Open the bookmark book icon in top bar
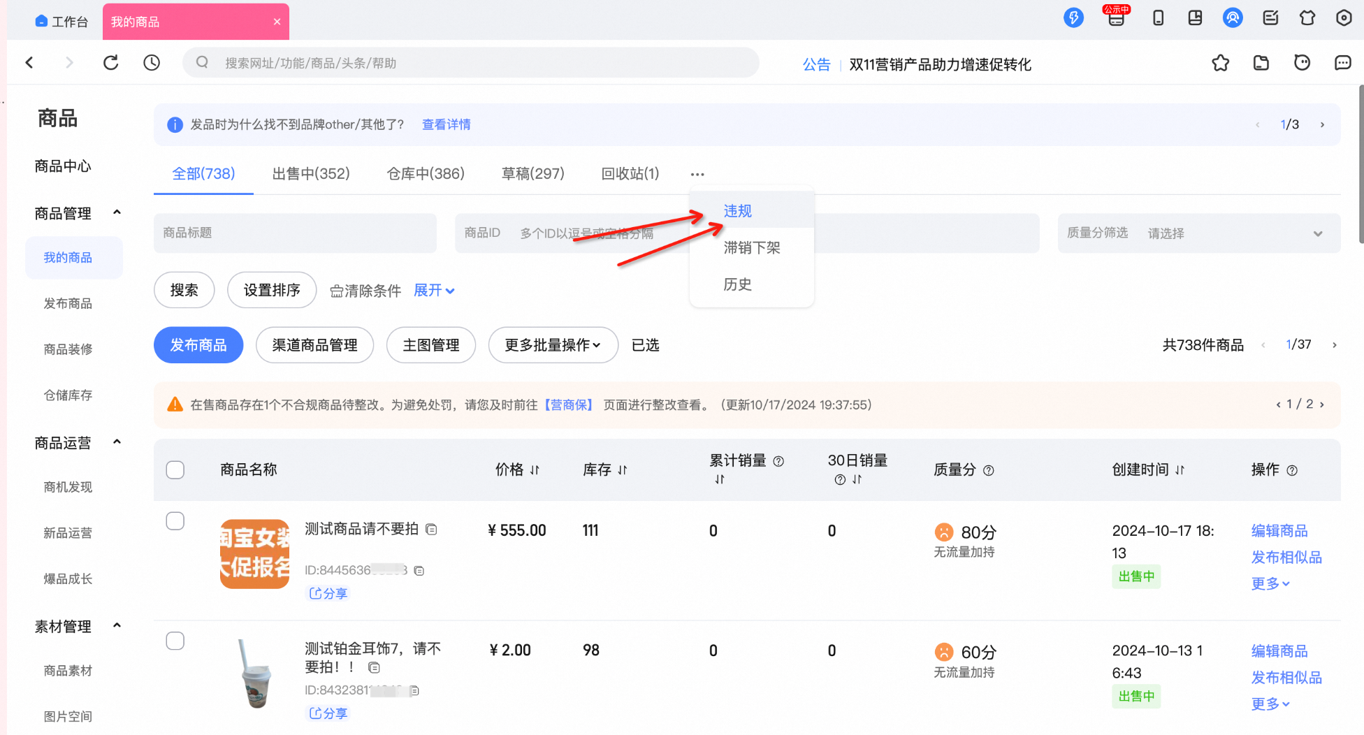 click(1195, 18)
